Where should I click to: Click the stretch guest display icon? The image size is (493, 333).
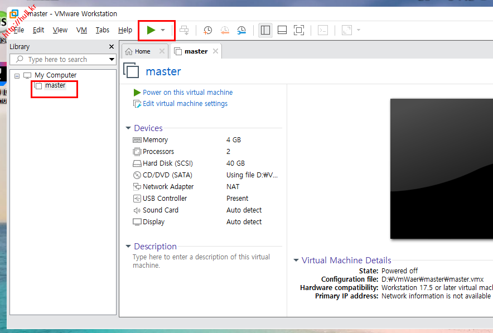[347, 30]
